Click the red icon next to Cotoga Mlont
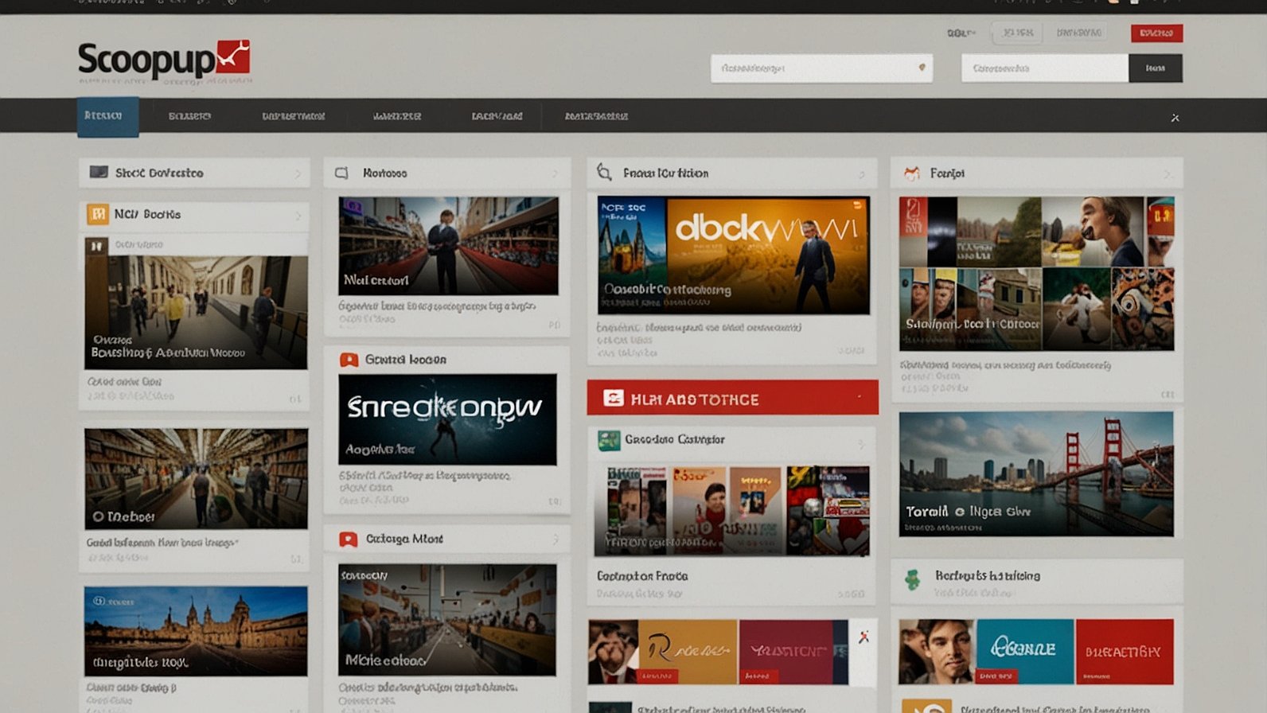The width and height of the screenshot is (1267, 713). pos(348,540)
